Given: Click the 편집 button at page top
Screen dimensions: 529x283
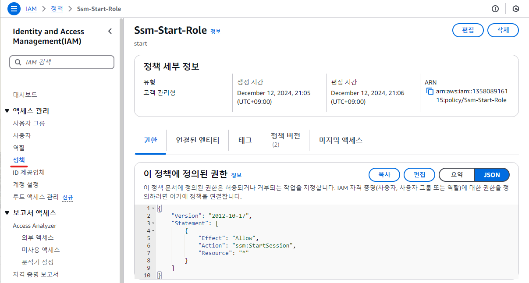Looking at the screenshot, I should [x=468, y=30].
